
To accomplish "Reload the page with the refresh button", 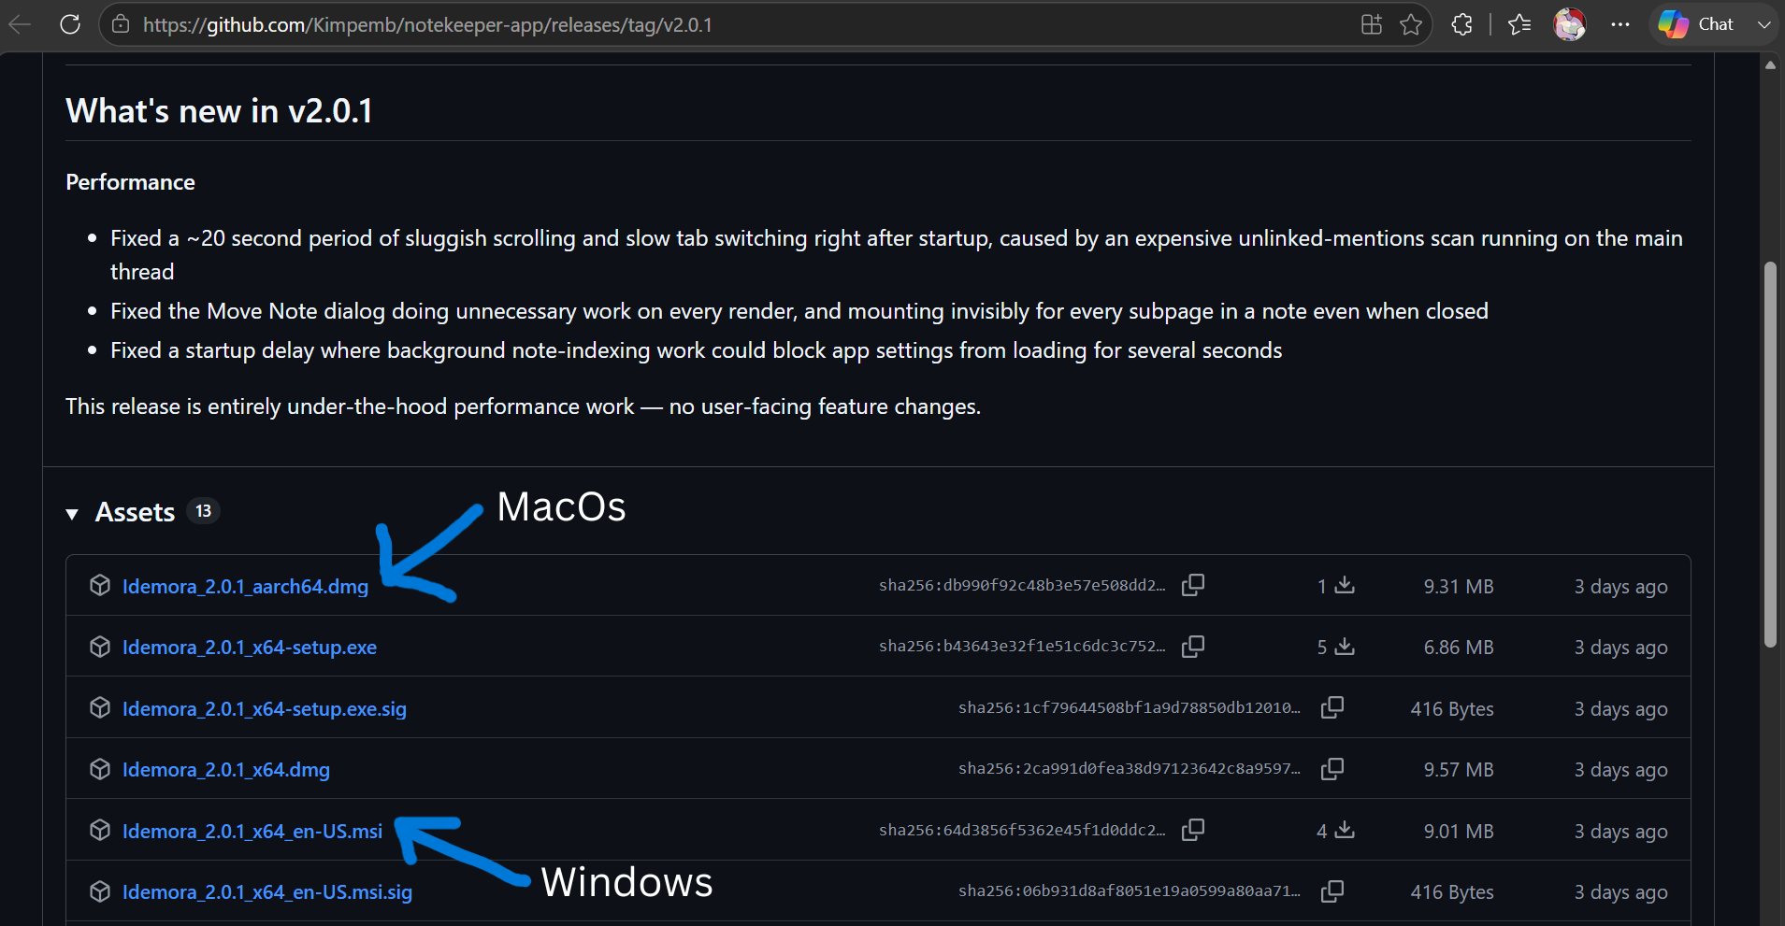I will [70, 24].
